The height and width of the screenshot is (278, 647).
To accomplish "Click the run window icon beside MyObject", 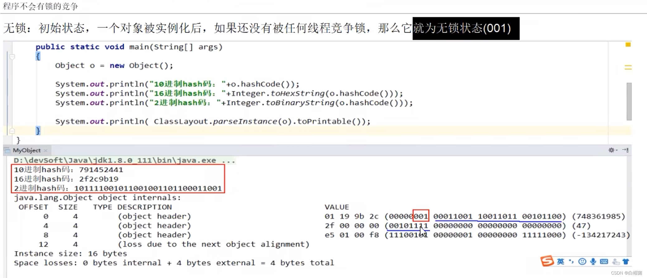I will [7, 151].
